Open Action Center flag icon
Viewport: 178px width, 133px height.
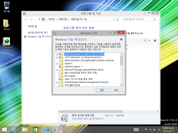point(146,130)
